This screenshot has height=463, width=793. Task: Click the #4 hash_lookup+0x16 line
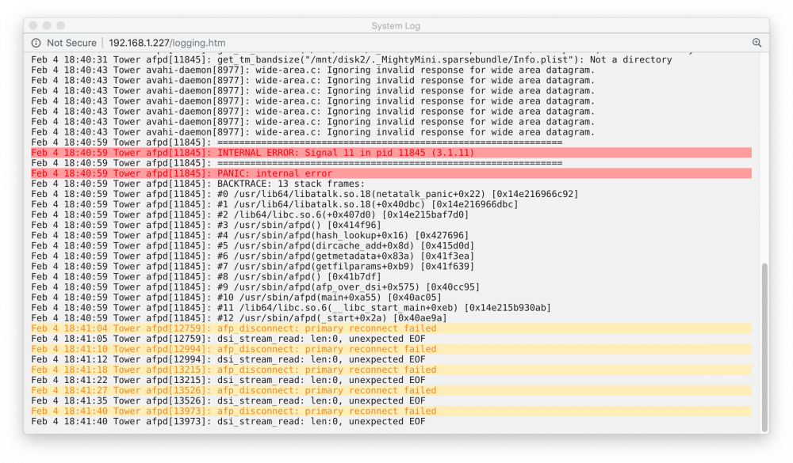(x=250, y=235)
